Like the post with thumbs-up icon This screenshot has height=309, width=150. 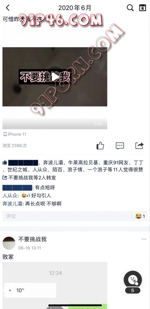point(100,146)
